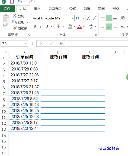Click inside the formula bar input
Image resolution: width=128 pixels, height=156 pixels.
click(98, 43)
